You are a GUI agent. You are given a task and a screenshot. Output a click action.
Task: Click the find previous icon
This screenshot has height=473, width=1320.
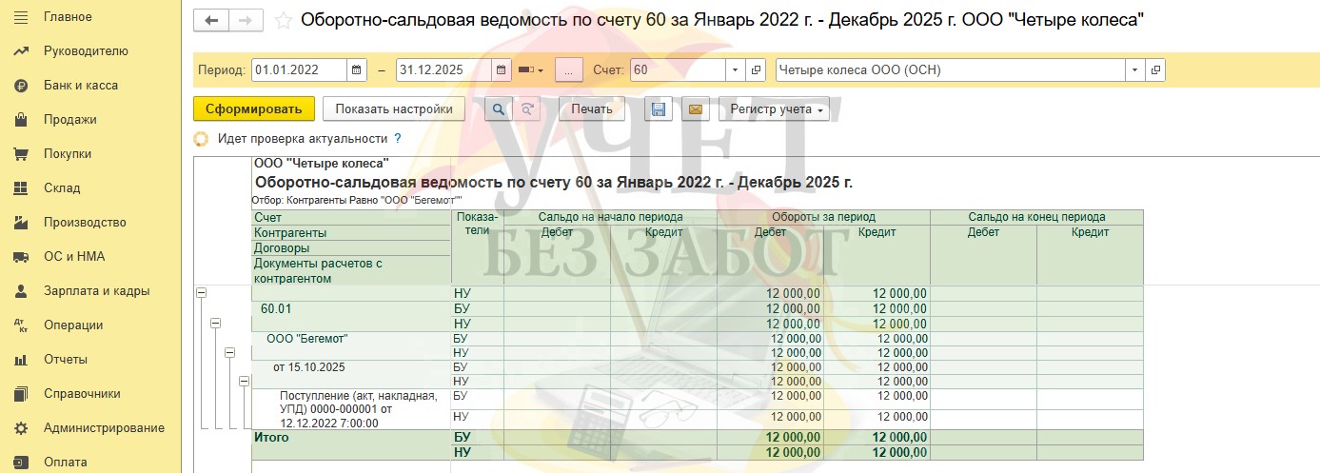527,108
